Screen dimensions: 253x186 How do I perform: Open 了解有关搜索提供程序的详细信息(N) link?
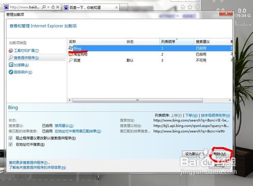[37, 167]
